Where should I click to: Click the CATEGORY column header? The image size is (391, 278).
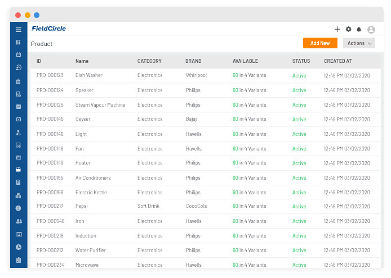pyautogui.click(x=149, y=61)
